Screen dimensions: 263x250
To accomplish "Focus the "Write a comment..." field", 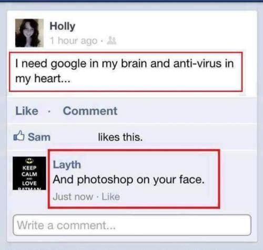I will click(132, 225).
